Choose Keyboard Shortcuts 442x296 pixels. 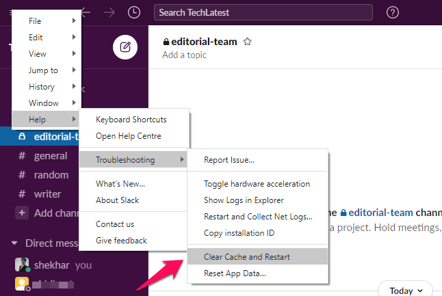click(x=134, y=120)
